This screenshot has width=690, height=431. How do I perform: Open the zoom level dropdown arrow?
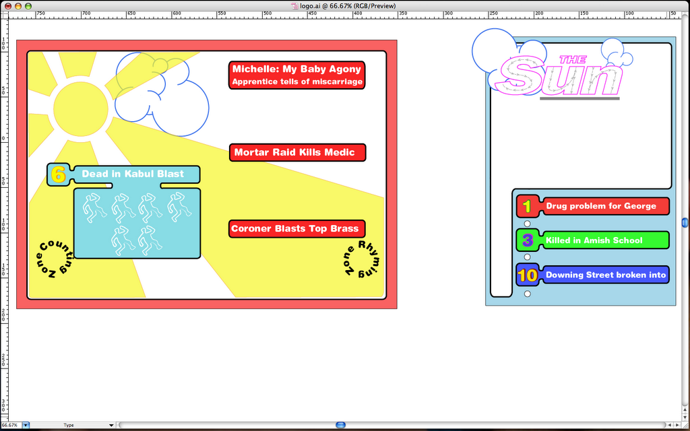[26, 425]
